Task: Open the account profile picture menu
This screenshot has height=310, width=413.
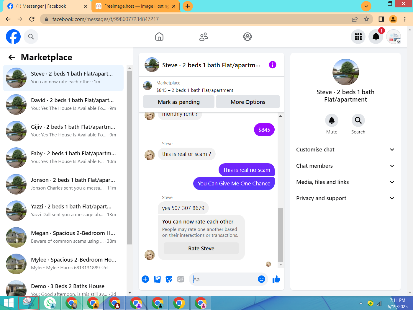Action: coord(394,37)
